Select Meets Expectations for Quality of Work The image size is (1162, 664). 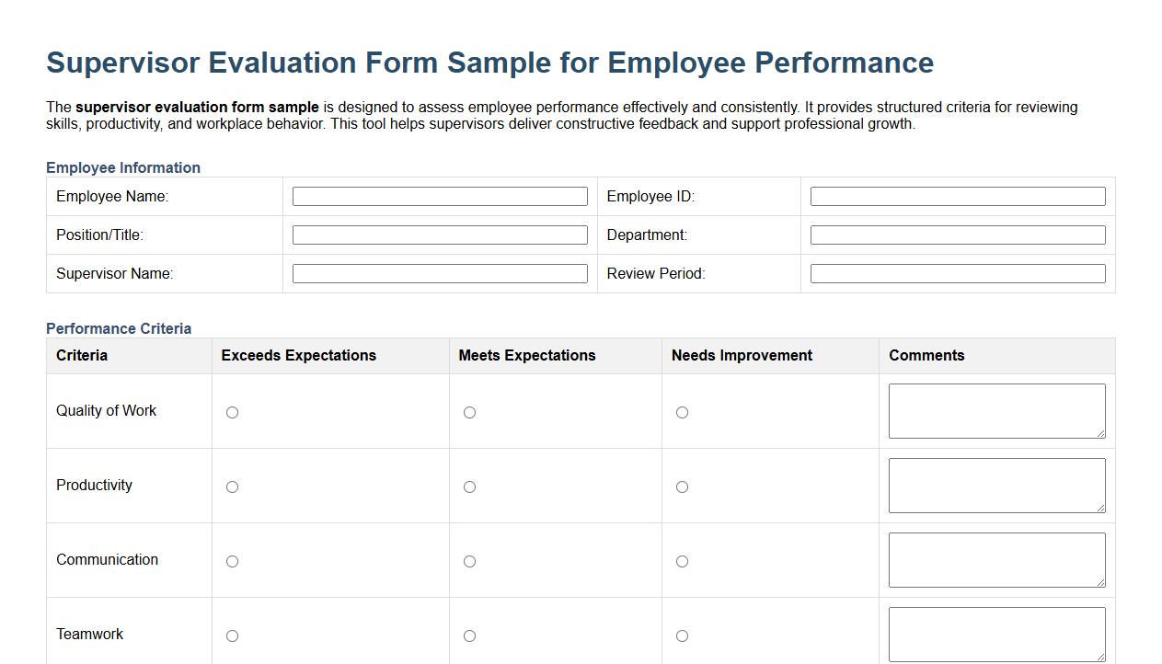coord(469,412)
